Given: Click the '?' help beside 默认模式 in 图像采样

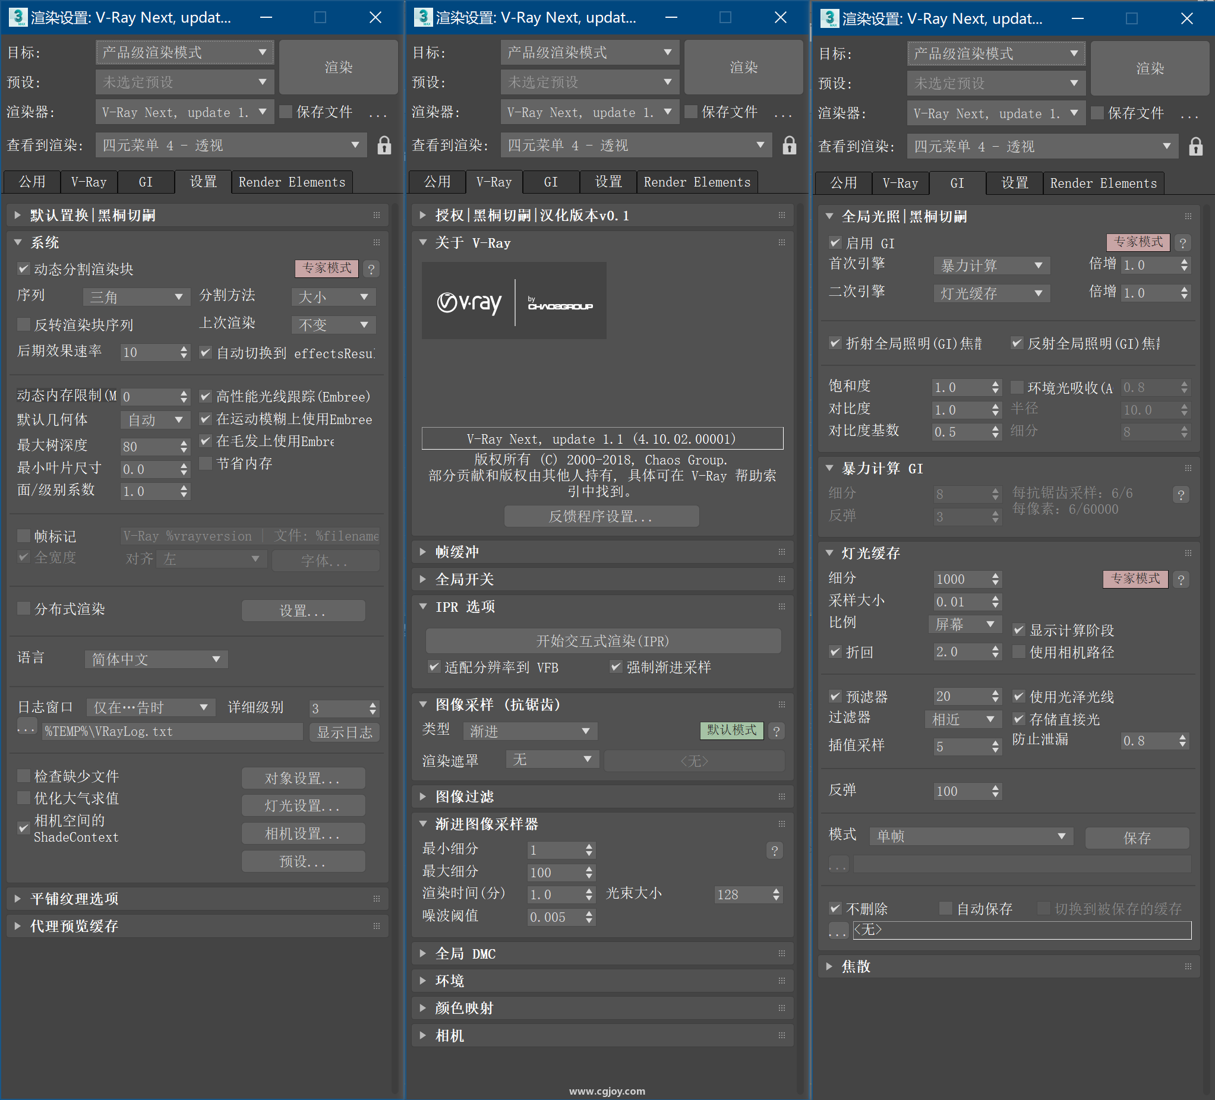Looking at the screenshot, I should [x=777, y=731].
